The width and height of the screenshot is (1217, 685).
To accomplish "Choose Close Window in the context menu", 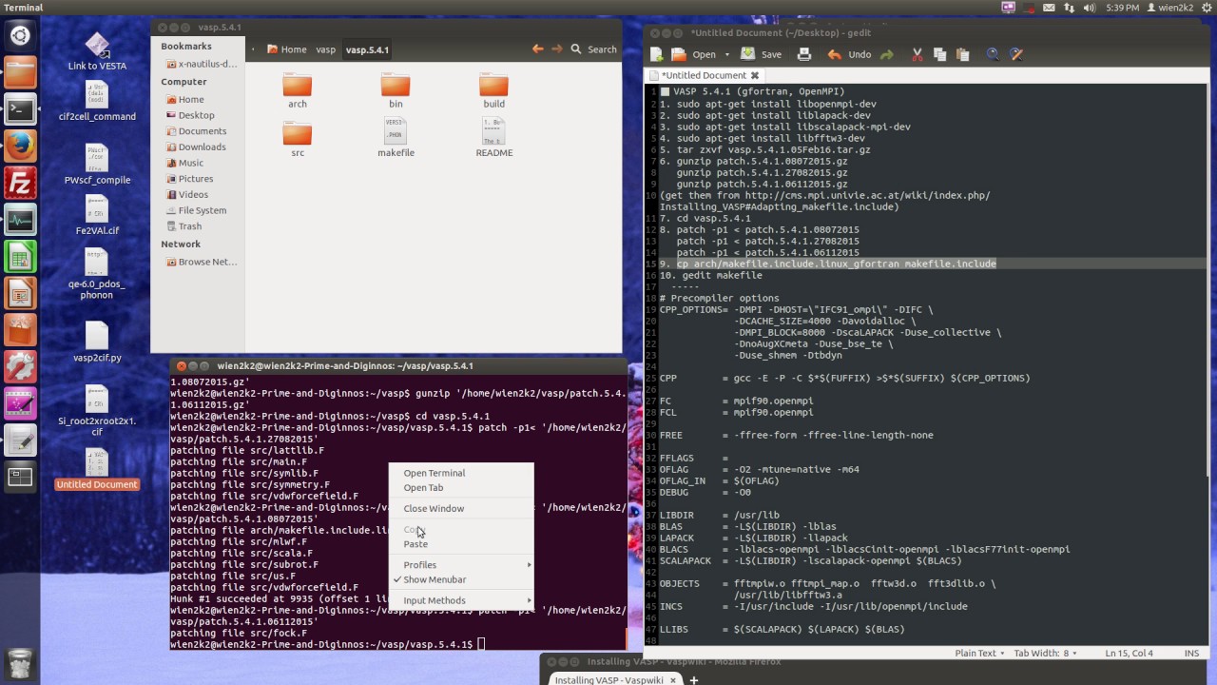I will point(461,509).
